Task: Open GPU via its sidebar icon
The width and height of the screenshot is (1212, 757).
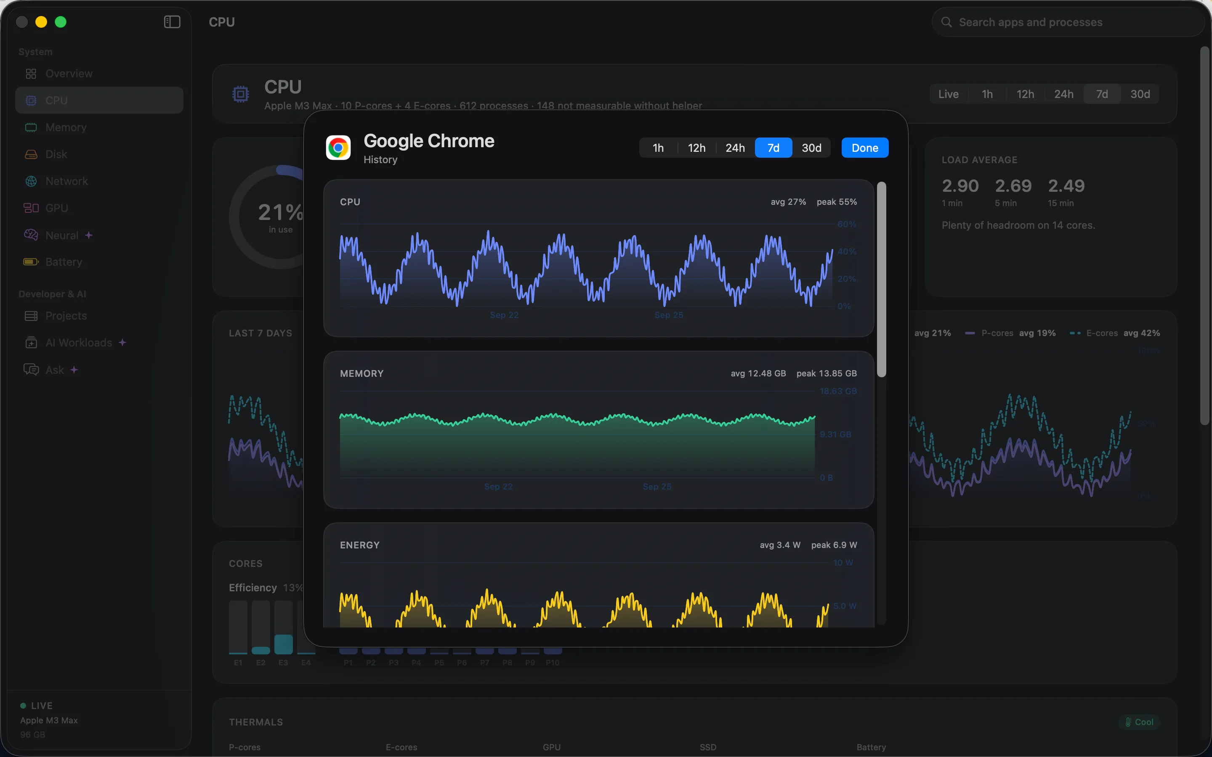Action: pyautogui.click(x=31, y=208)
